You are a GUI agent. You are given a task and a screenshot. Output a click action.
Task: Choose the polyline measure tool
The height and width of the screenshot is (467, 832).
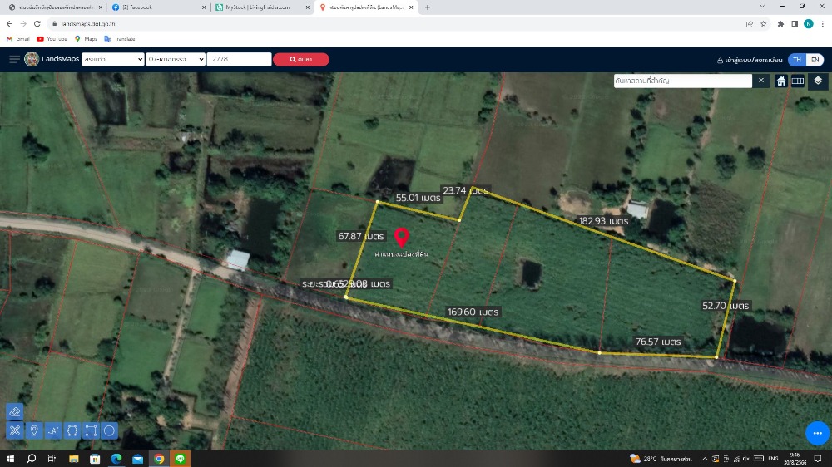pos(53,430)
